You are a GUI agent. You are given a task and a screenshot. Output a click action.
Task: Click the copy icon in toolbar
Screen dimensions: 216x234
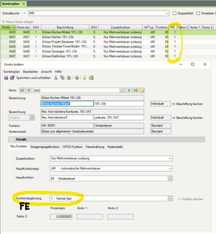62,78
